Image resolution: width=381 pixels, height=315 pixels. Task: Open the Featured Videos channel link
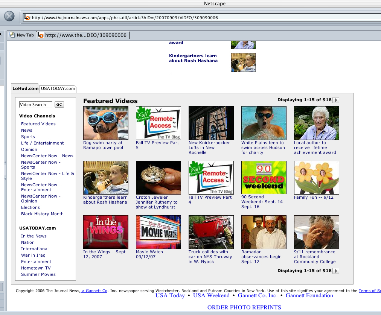[x=38, y=124]
